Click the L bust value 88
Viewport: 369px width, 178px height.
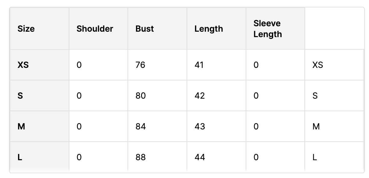point(140,157)
